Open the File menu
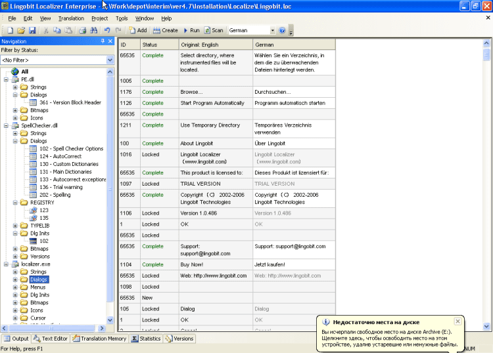Viewport: 493px width, 353px height. coord(12,18)
